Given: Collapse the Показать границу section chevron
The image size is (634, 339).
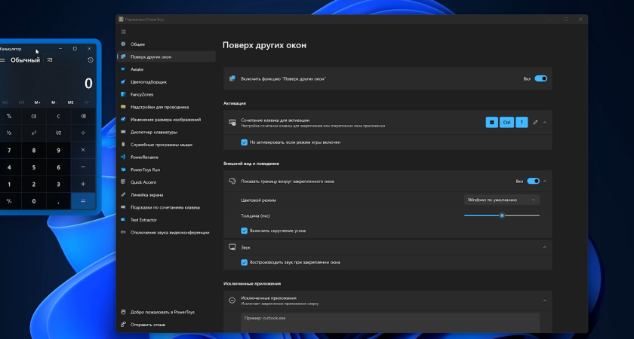Looking at the screenshot, I should (545, 182).
